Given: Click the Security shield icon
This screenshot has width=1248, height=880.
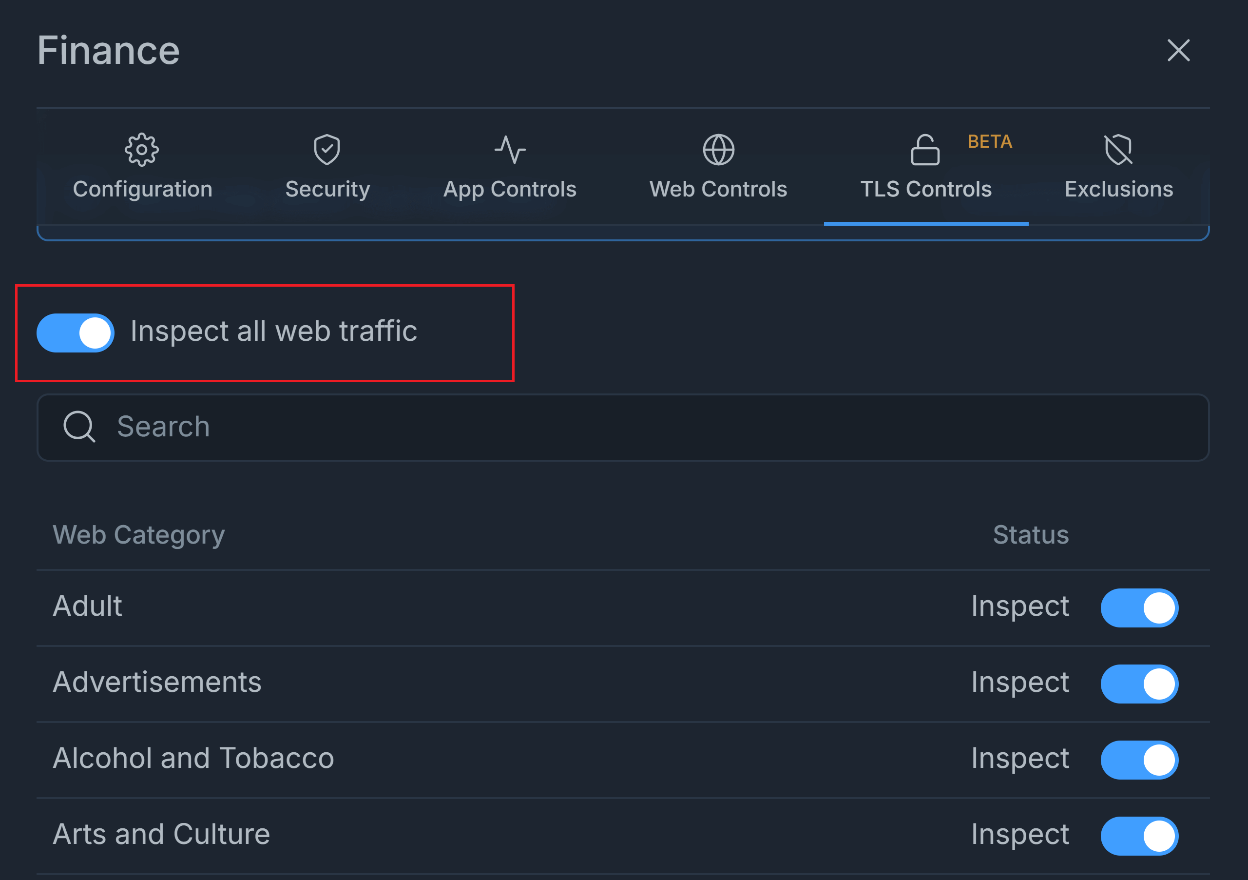Looking at the screenshot, I should tap(326, 150).
